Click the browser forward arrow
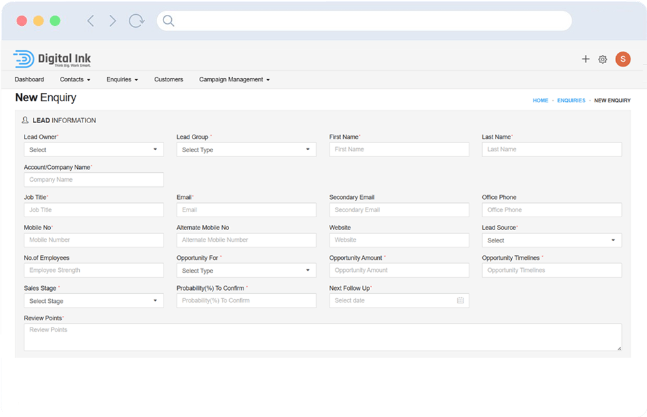 point(113,21)
